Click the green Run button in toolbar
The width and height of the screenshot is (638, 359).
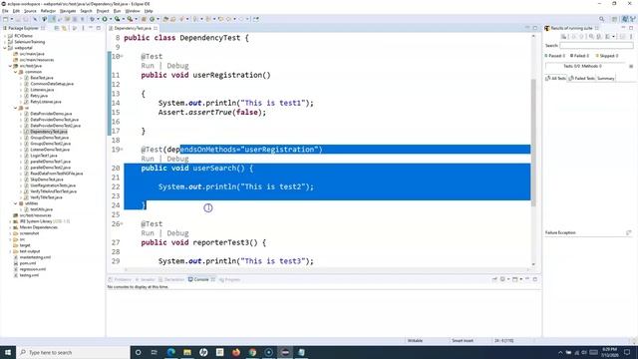(x=105, y=19)
